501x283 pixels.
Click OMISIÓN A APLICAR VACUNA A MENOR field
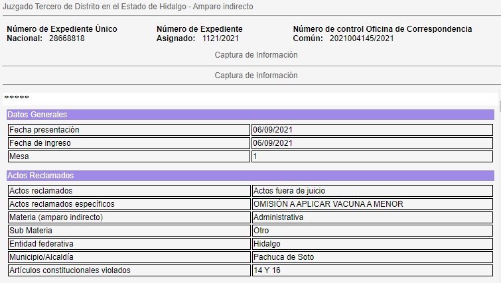click(x=372, y=204)
